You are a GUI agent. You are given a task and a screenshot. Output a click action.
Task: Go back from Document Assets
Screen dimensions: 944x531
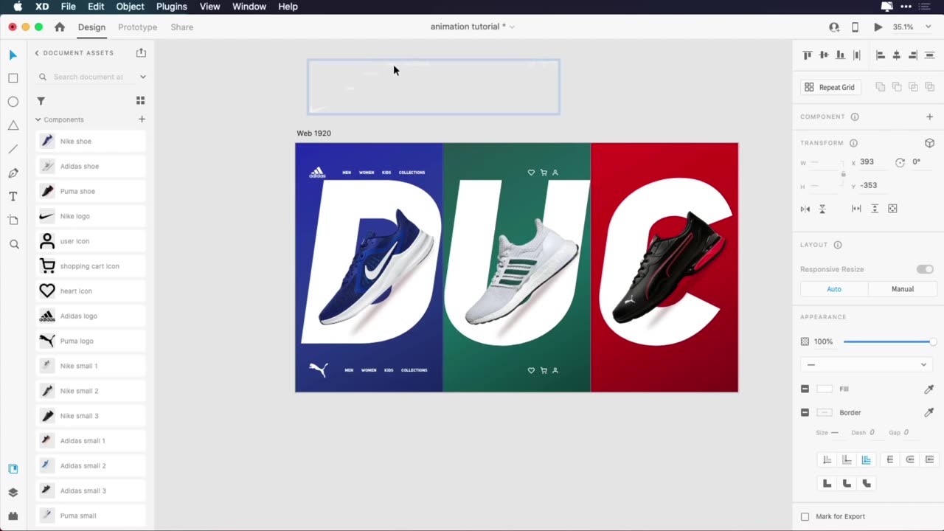pos(37,53)
